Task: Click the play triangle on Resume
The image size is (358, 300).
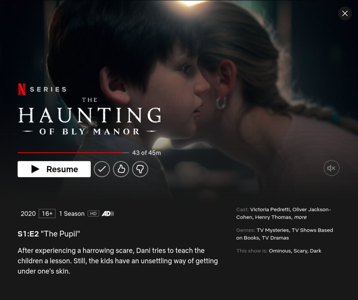Action: [35, 169]
